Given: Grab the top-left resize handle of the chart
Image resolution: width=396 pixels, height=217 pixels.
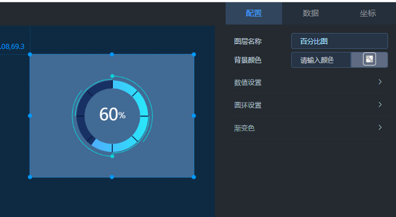Looking at the screenshot, I should tap(30, 55).
